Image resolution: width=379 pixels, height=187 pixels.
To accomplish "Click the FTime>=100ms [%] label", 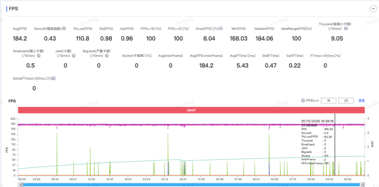I will point(325,56).
